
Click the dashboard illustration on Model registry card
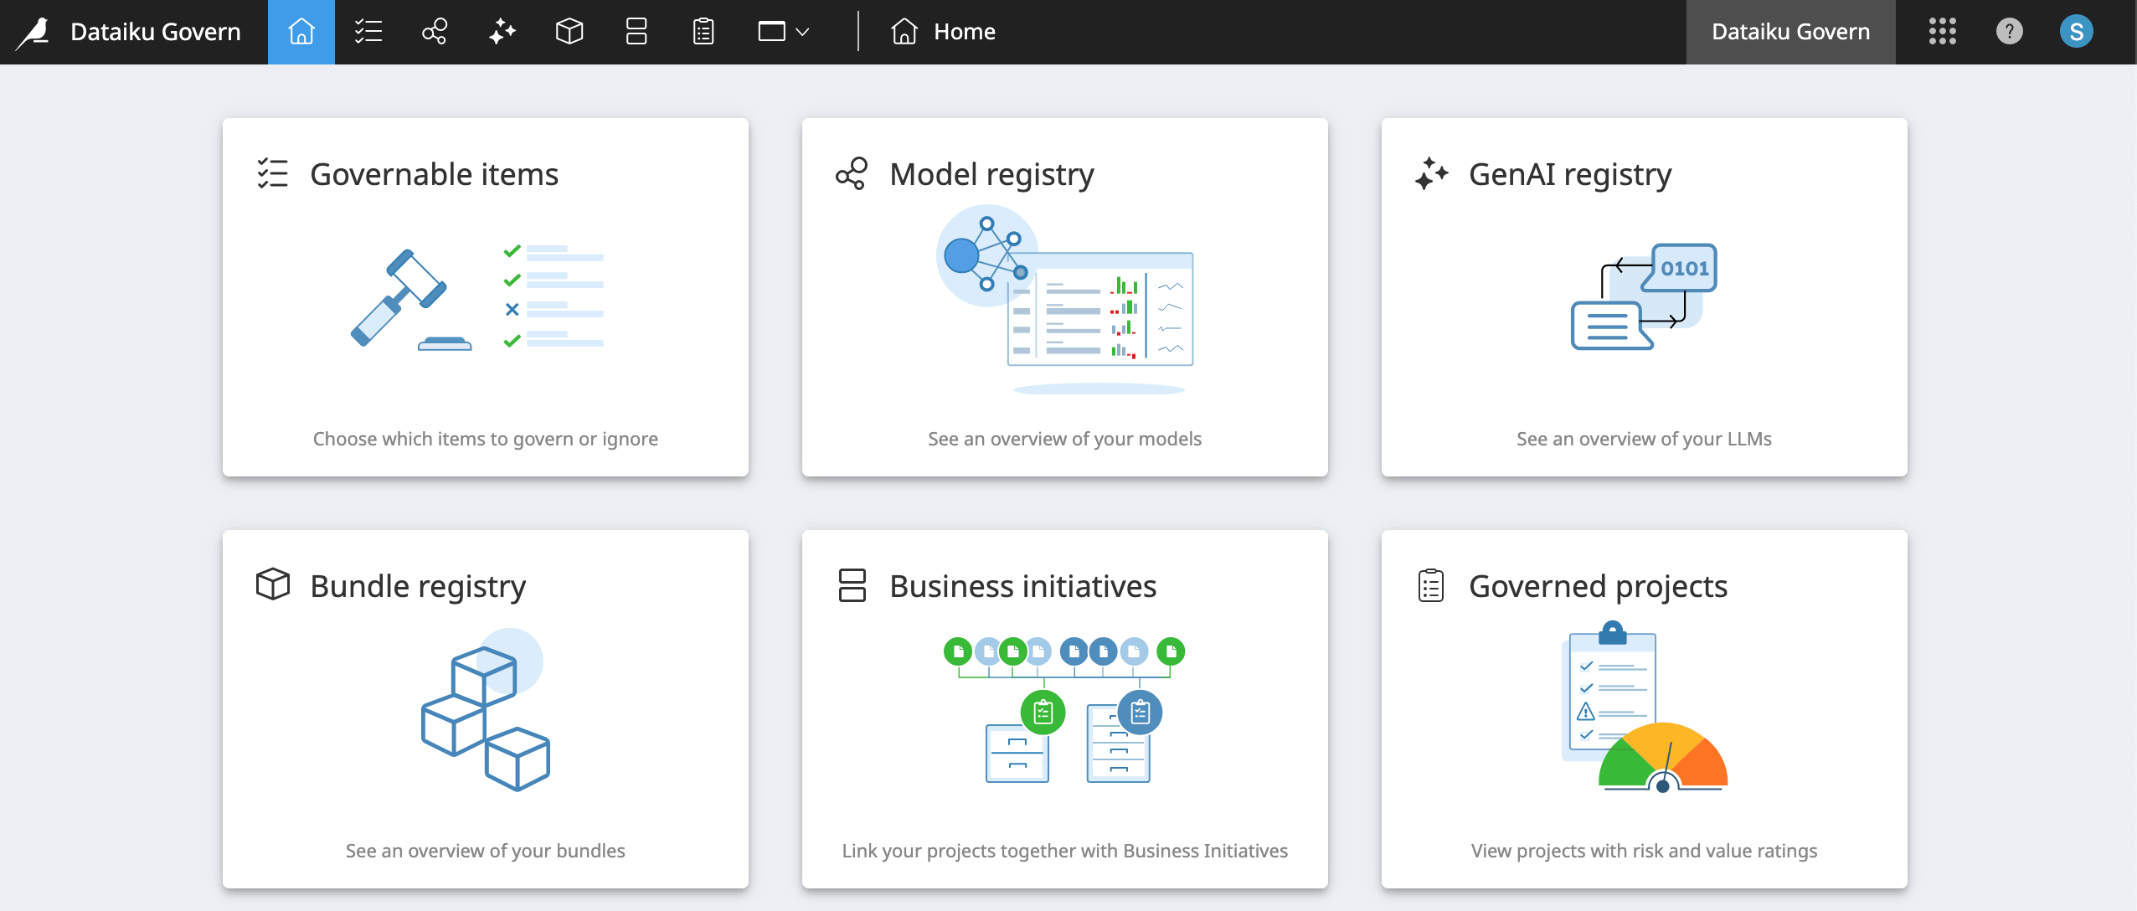tap(1065, 300)
